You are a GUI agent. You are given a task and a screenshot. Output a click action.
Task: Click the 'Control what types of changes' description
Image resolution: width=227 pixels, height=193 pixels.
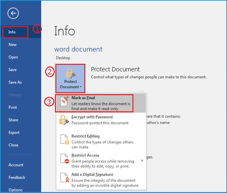point(149,77)
